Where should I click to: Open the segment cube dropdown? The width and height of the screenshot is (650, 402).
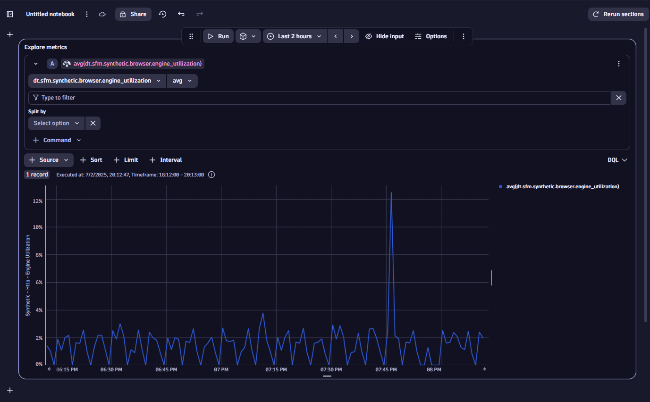248,36
